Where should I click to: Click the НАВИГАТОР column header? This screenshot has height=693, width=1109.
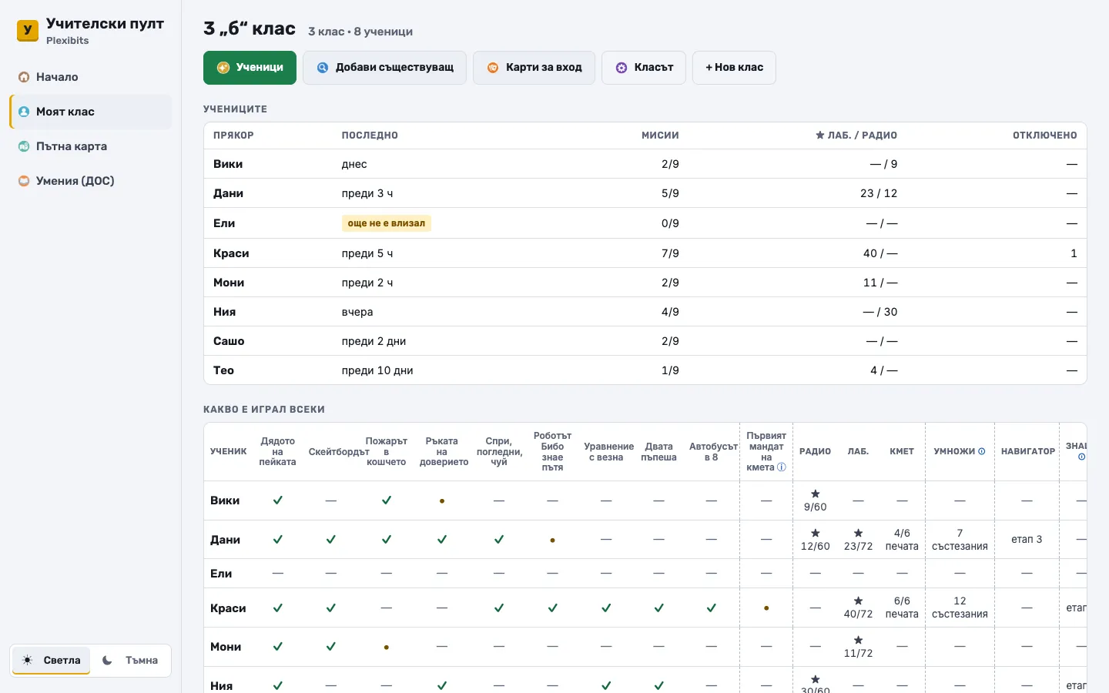[x=1028, y=451]
